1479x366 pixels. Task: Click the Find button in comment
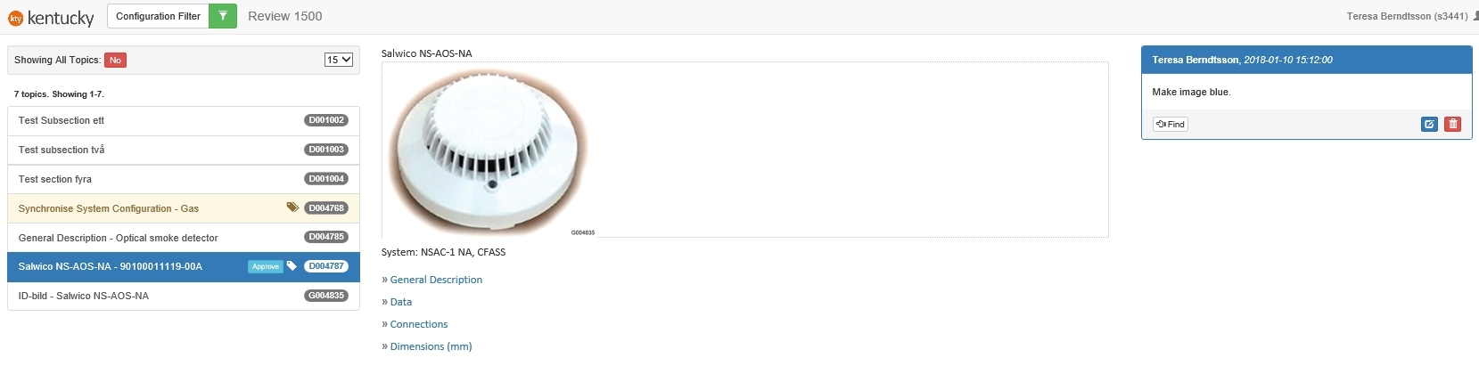coord(1171,125)
